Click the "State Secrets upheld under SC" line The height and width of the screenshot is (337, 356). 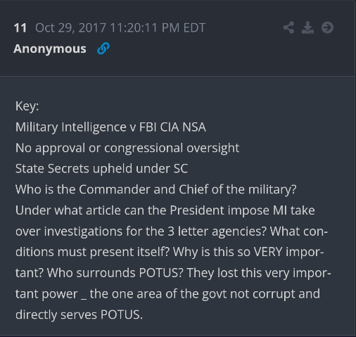coord(101,169)
